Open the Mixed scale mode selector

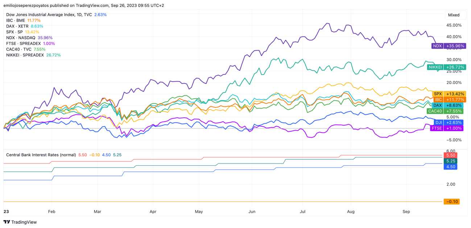[454, 15]
